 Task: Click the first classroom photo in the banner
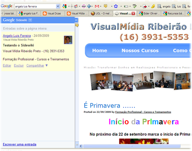(x=101, y=81)
